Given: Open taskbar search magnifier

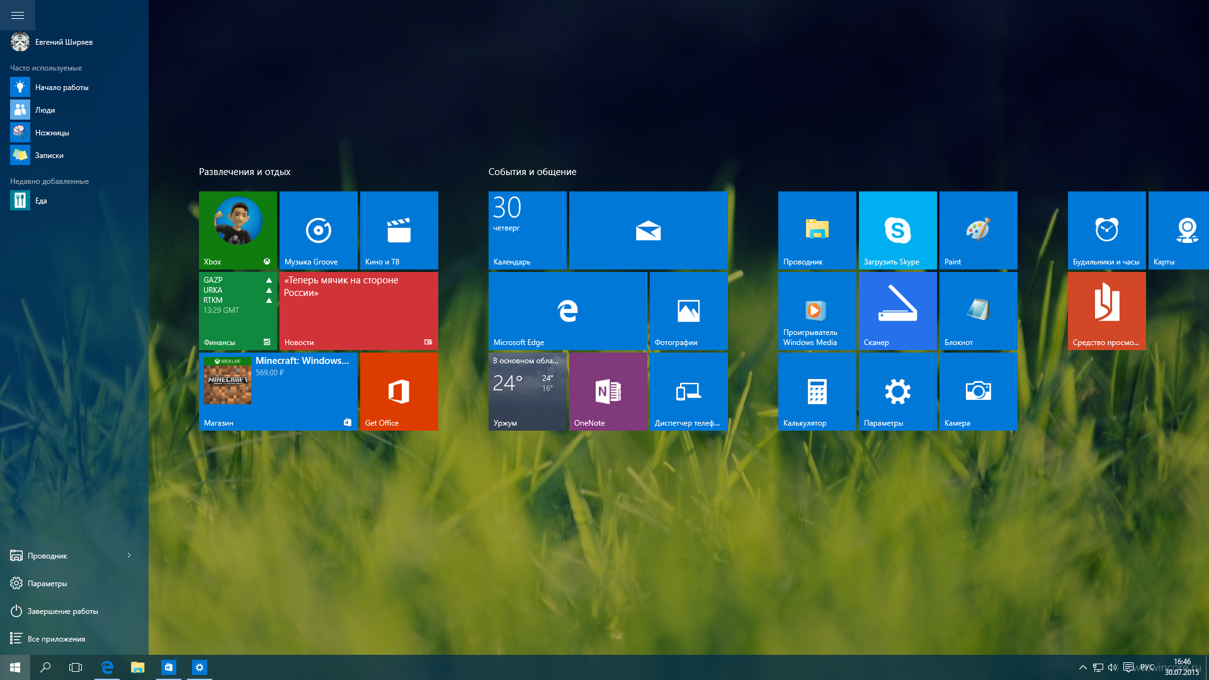Looking at the screenshot, I should coord(45,667).
